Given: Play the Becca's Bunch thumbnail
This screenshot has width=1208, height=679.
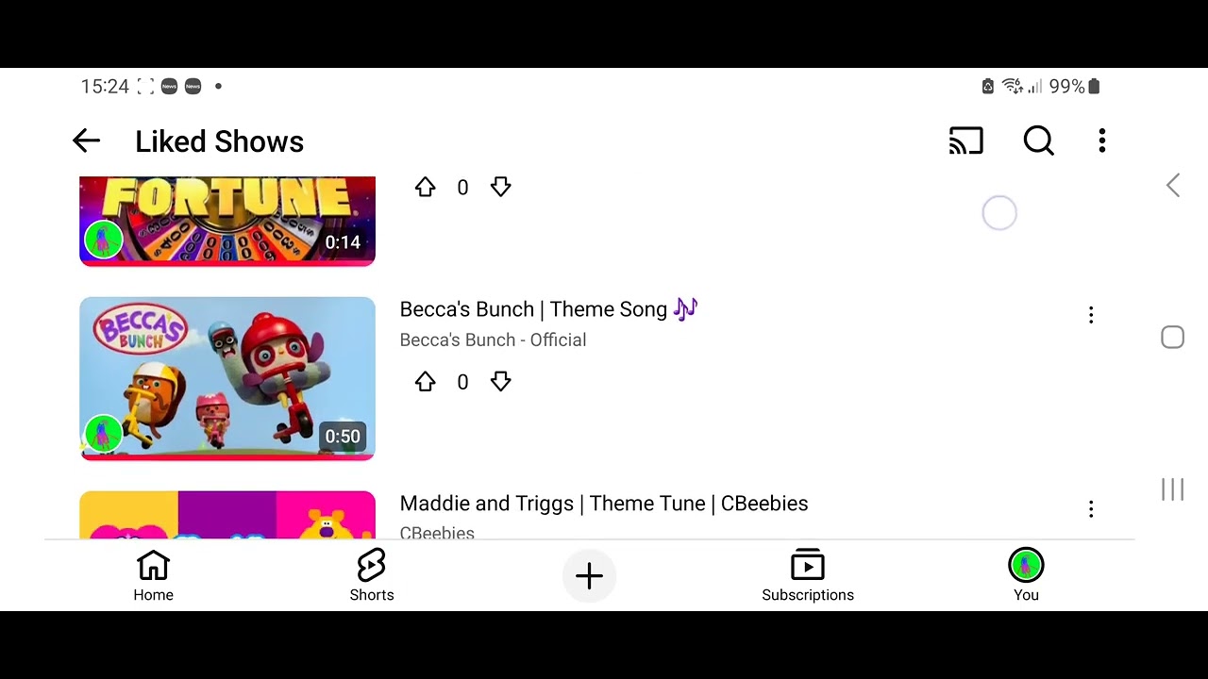Looking at the screenshot, I should coord(227,379).
